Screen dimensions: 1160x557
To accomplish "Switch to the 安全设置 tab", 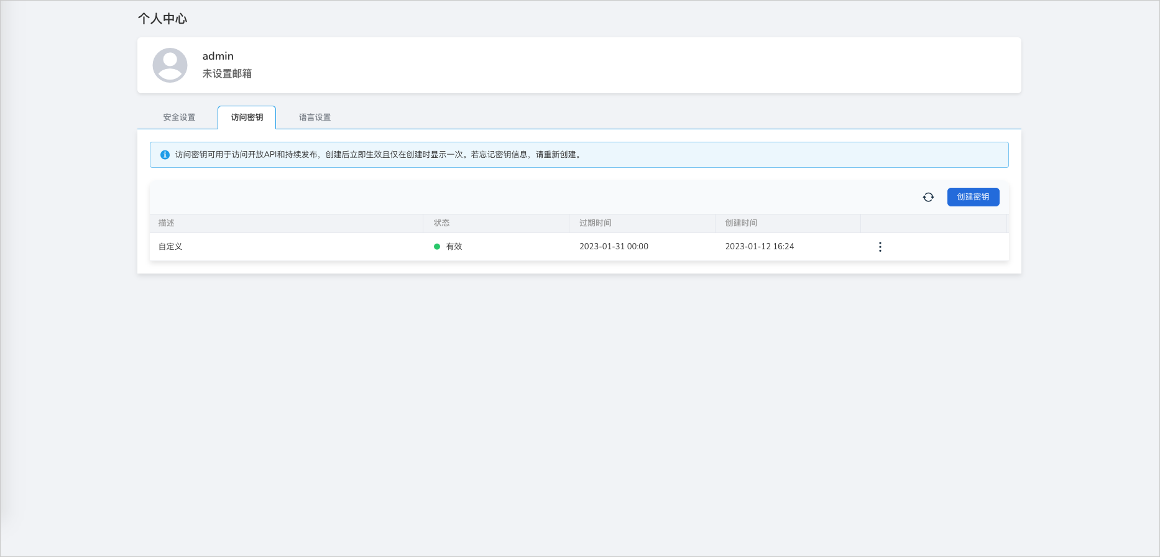I will coord(179,117).
